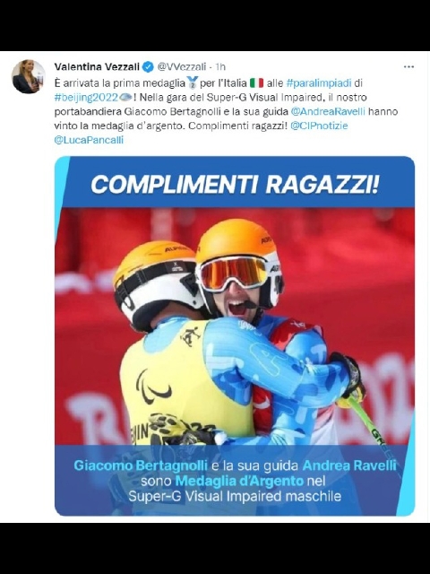This screenshot has height=574, width=430.
Task: Open the Valentina Vezzali display name link
Action: click(x=97, y=66)
